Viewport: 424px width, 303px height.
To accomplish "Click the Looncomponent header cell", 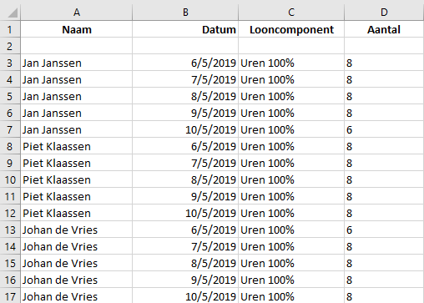I will (x=291, y=29).
